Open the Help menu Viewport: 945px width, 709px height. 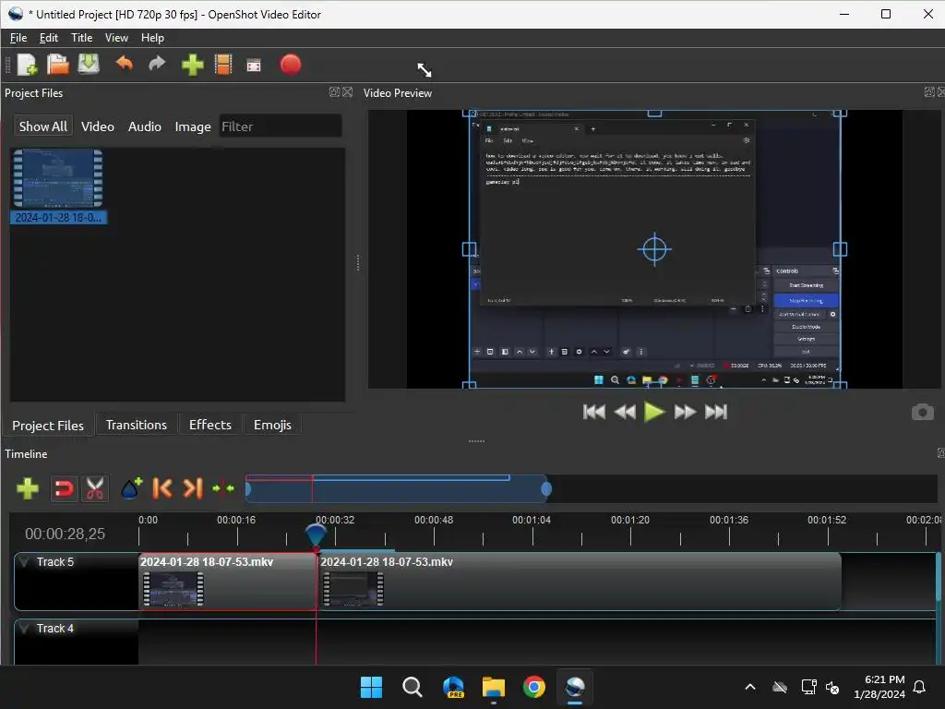152,38
